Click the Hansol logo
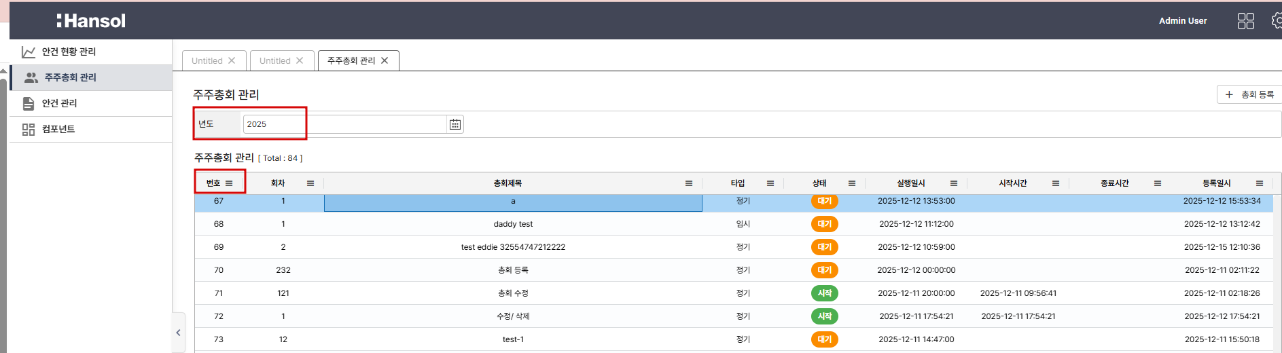 pyautogui.click(x=91, y=21)
